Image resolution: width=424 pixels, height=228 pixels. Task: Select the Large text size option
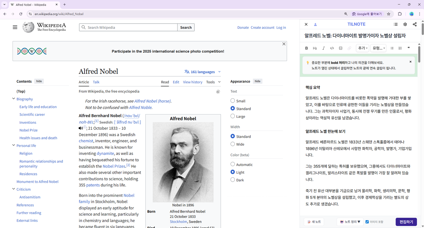pyautogui.click(x=233, y=116)
